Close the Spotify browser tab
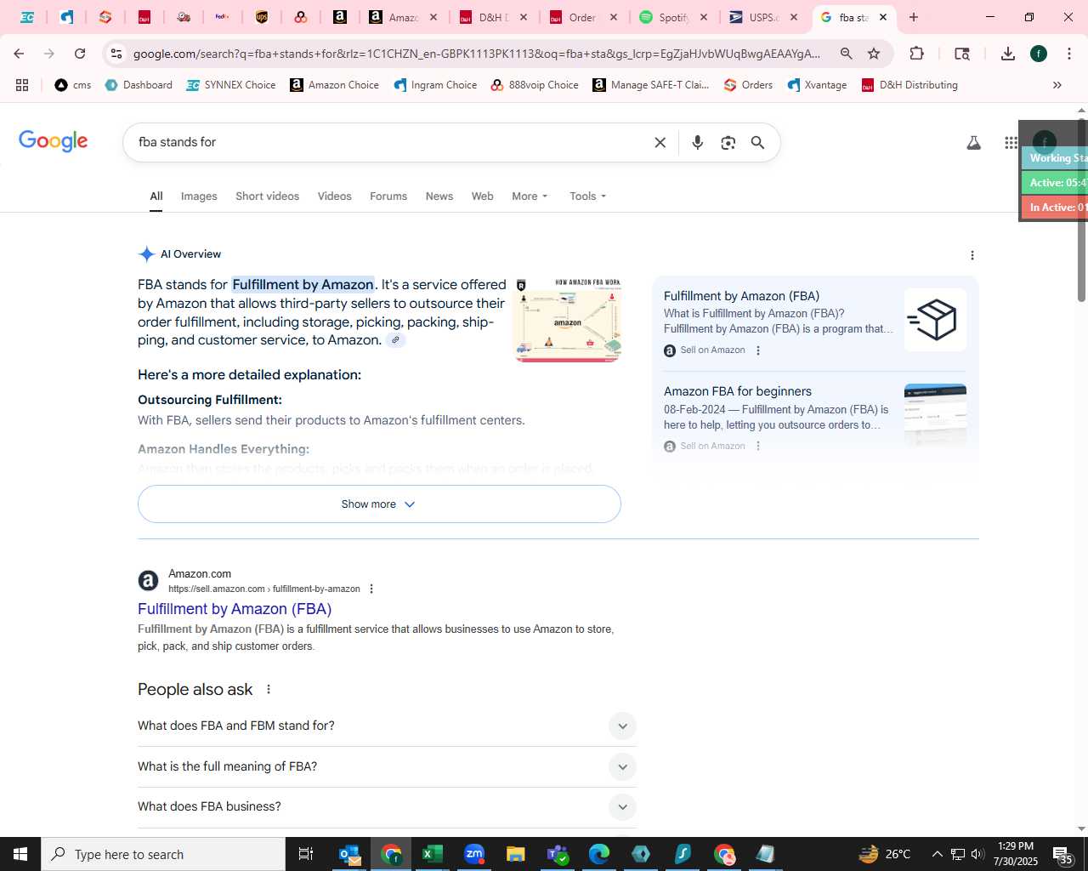Viewport: 1088px width, 871px height. 703,17
